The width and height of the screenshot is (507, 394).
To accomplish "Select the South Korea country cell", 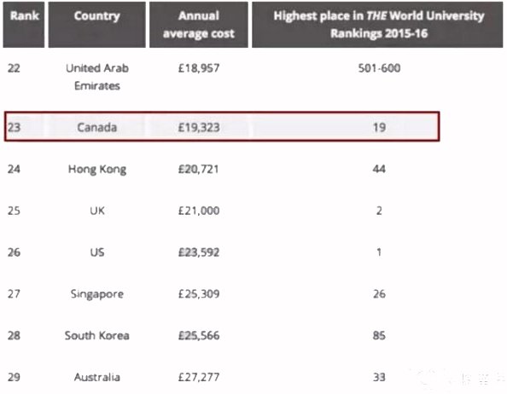I will (97, 335).
